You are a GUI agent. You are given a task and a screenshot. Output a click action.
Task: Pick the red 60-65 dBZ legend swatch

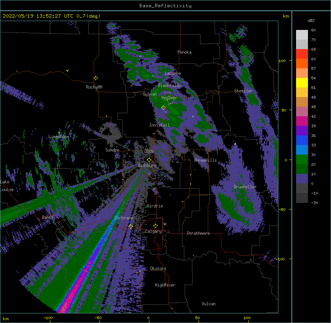302,54
